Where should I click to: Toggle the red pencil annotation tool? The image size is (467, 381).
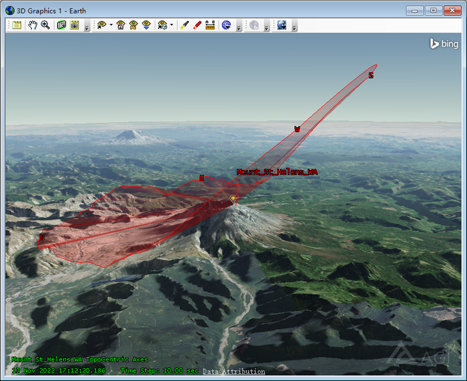197,25
